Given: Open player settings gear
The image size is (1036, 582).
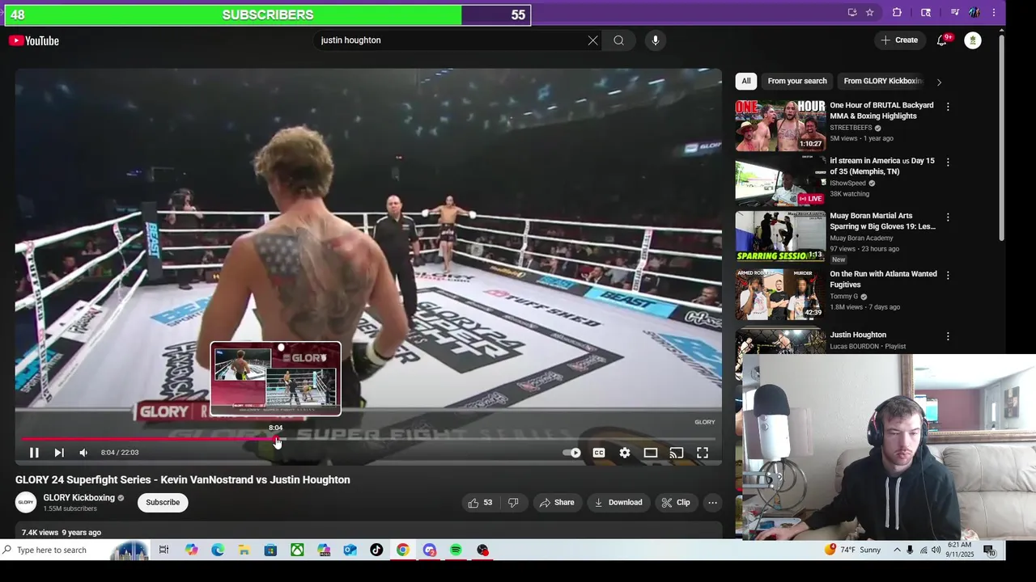Looking at the screenshot, I should point(625,453).
